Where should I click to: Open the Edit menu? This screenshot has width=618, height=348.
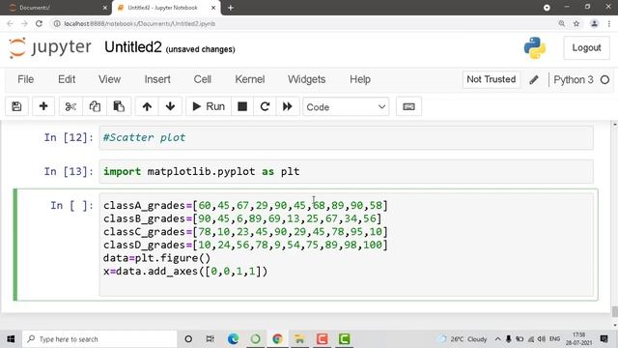[67, 79]
